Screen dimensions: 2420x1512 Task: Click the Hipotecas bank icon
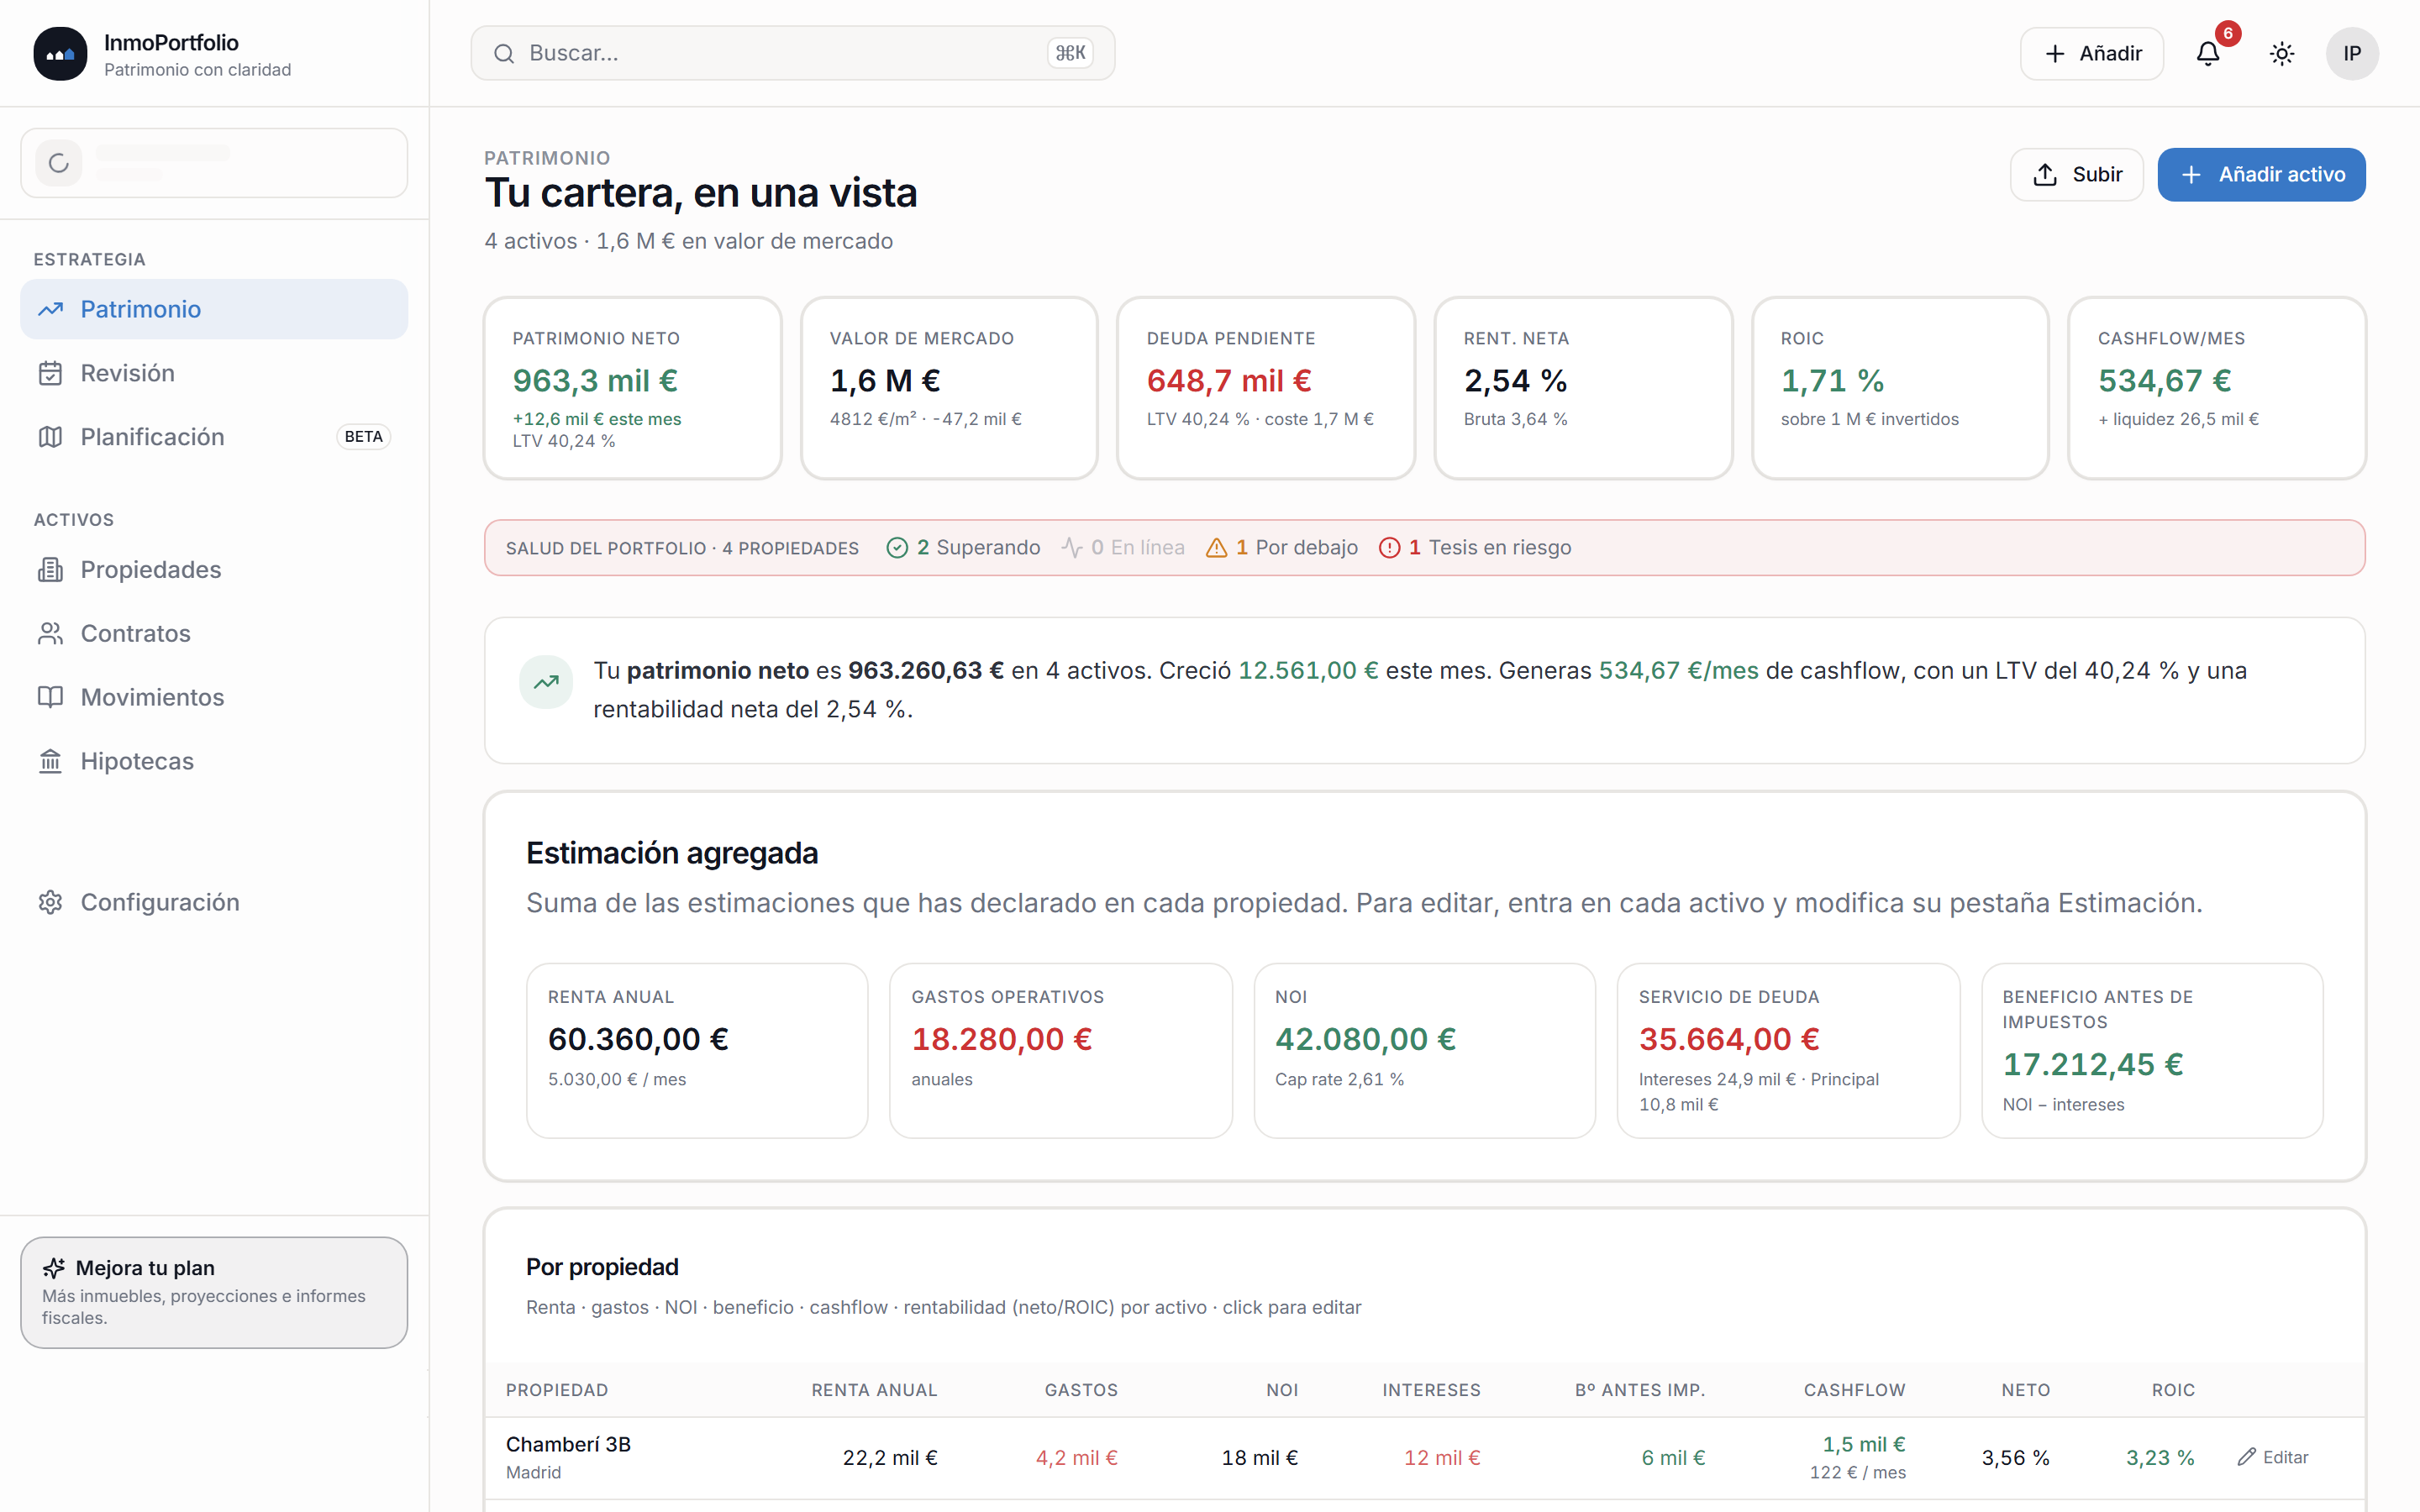51,761
